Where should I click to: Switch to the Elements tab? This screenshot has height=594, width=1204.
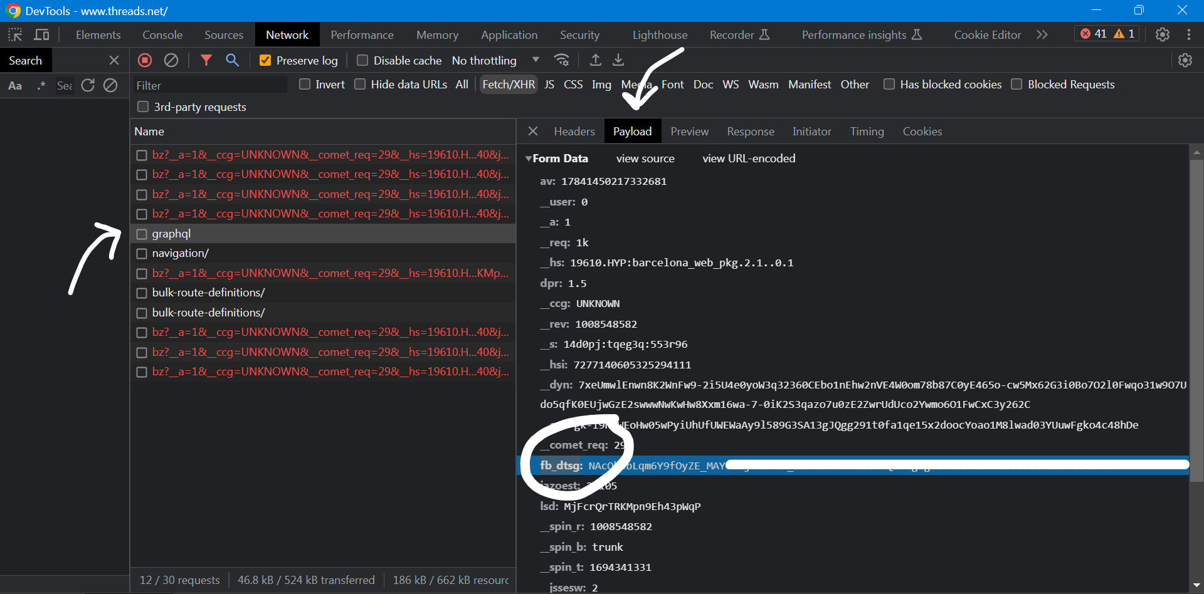click(98, 34)
